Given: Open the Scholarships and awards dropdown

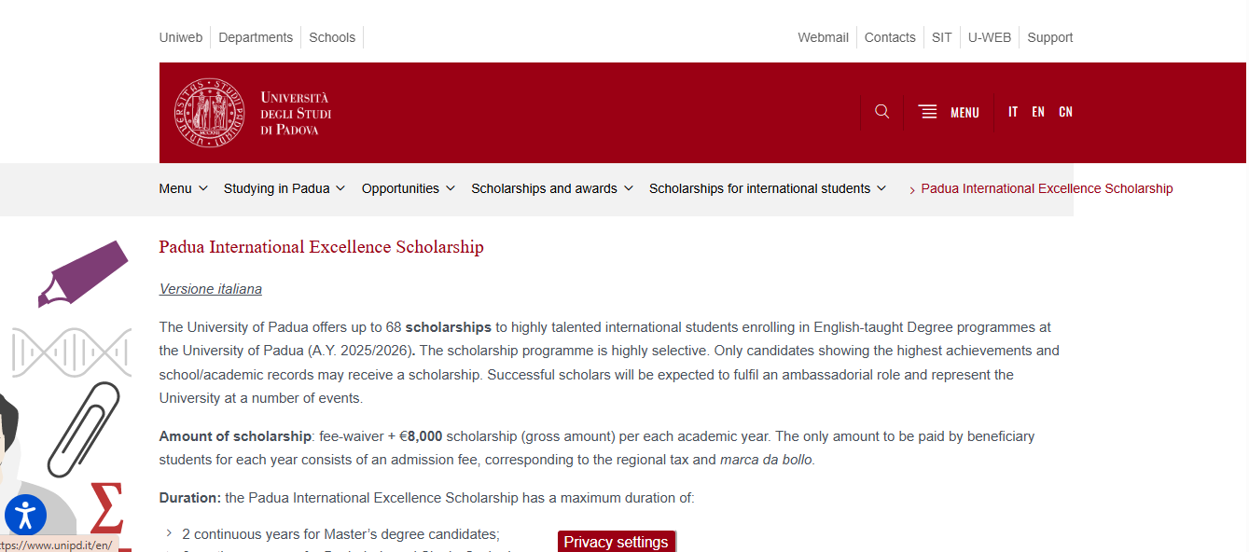Looking at the screenshot, I should (545, 188).
